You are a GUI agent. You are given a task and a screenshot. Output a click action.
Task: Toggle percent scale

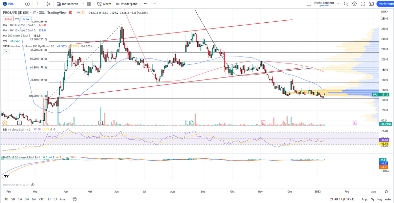(x=373, y=199)
